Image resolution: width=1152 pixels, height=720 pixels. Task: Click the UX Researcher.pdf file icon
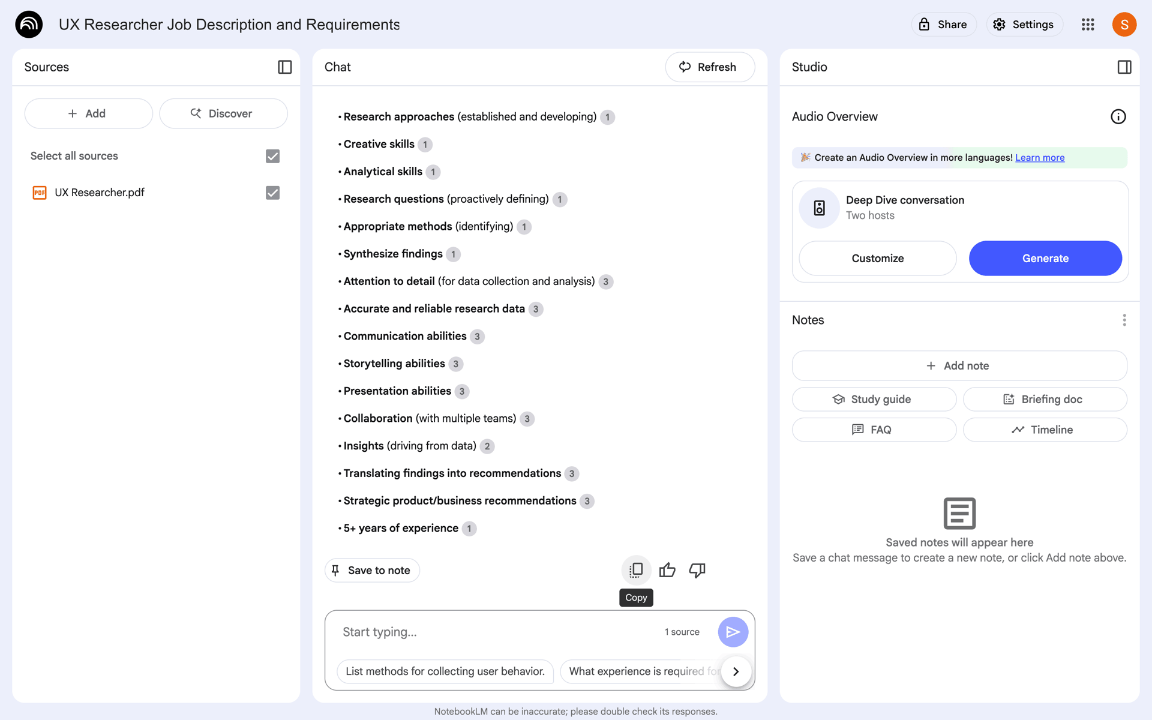(x=40, y=193)
